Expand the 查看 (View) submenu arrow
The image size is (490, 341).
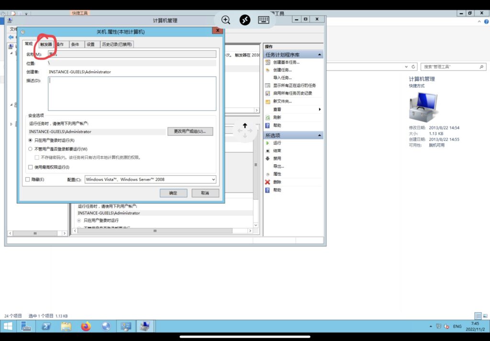pyautogui.click(x=320, y=110)
